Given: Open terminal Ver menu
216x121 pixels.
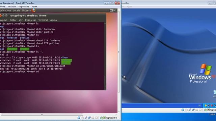Looking at the screenshot, I should 21,20.
